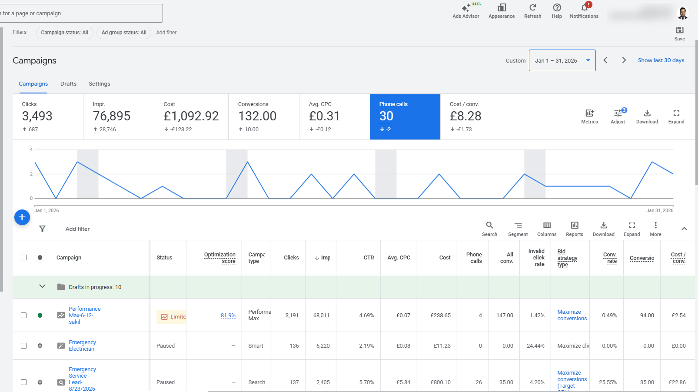698x392 pixels.
Task: Collapse the table toolbar chevron
Action: [684, 229]
